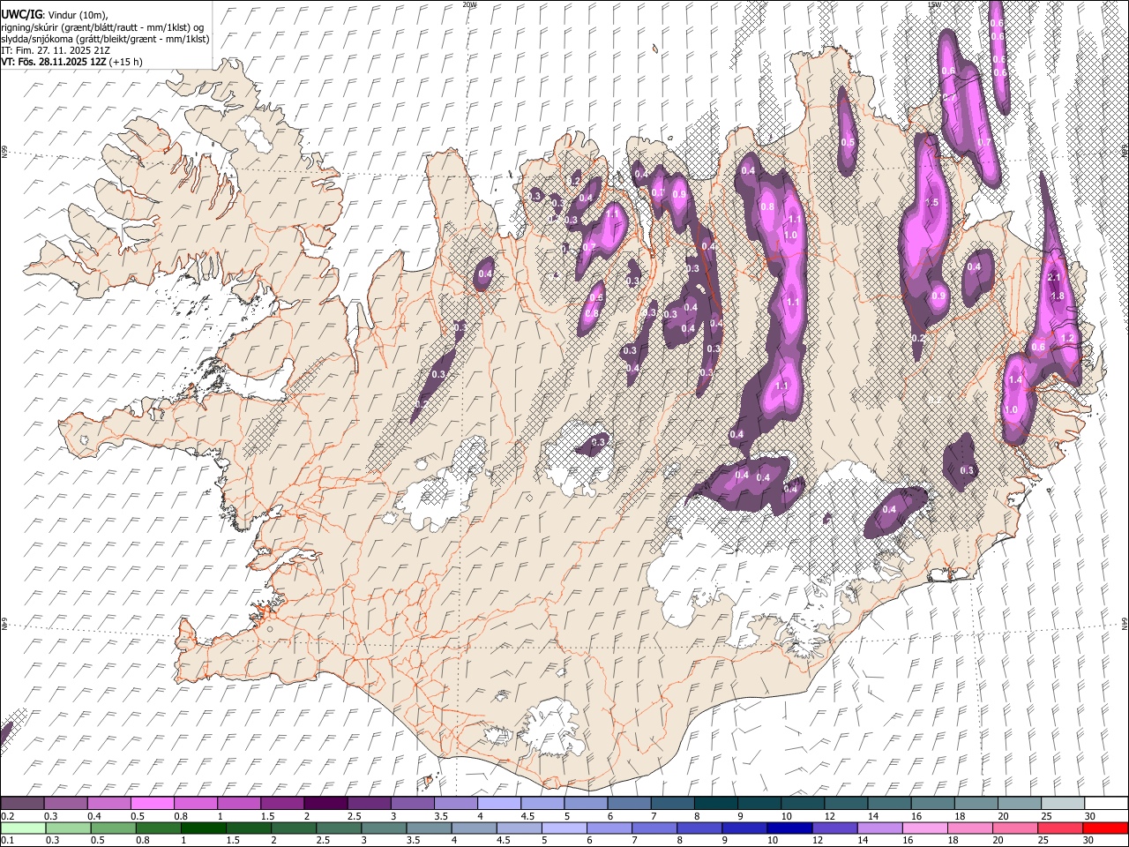This screenshot has width=1129, height=847.
Task: Click the '2.1' snowfall value on the map
Action: click(x=1053, y=278)
